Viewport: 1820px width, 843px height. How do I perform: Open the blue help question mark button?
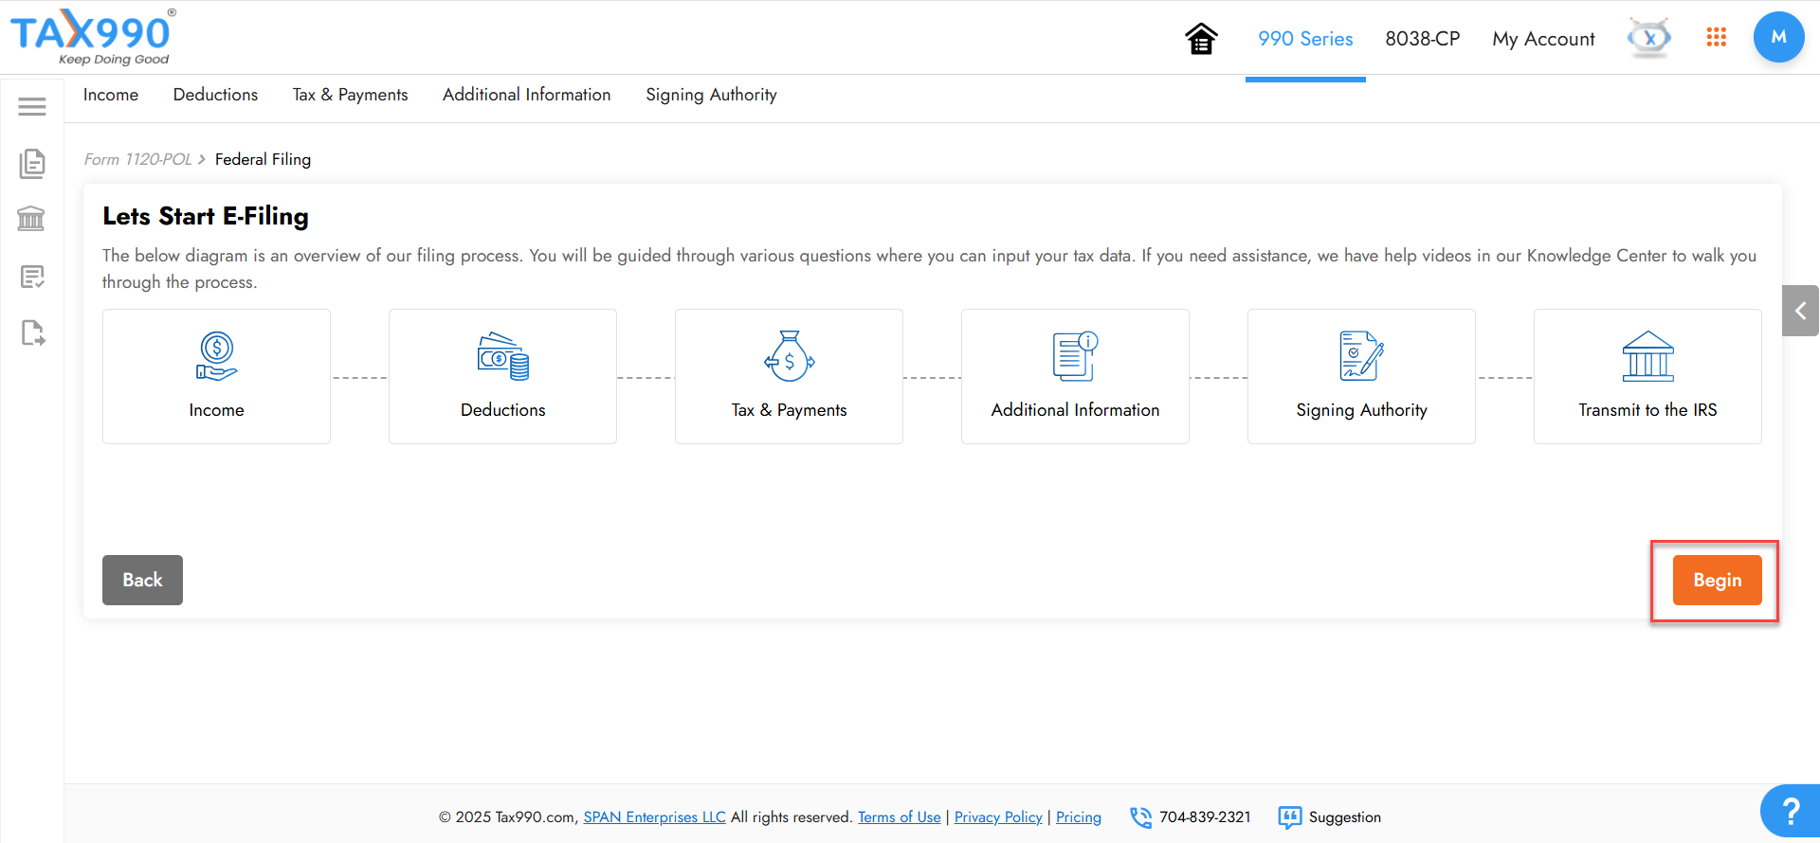coord(1791,812)
